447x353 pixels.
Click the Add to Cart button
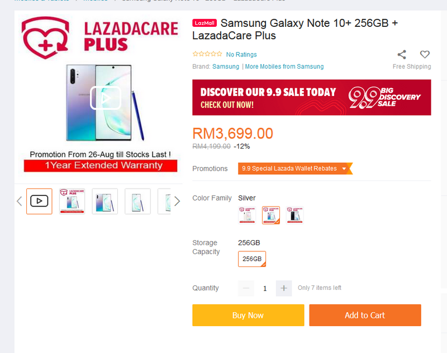pos(365,315)
